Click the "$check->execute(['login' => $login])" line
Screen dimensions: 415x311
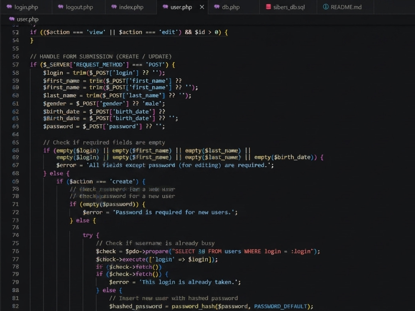157,260
